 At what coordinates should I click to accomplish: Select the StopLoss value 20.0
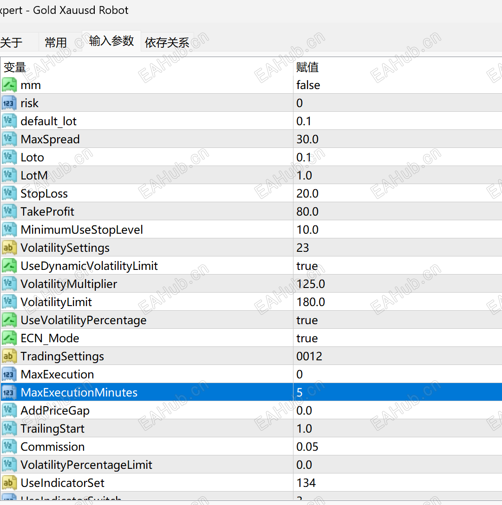point(307,193)
